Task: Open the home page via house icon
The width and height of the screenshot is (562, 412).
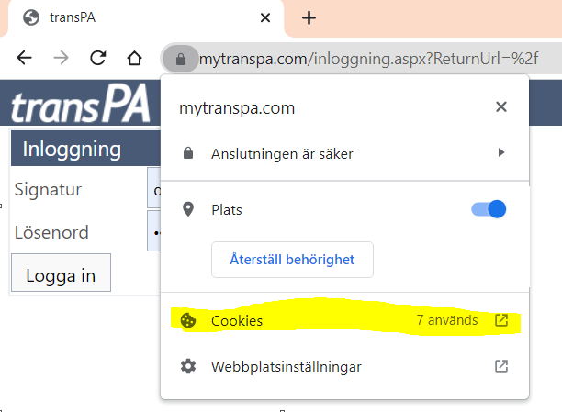Action: [x=134, y=58]
